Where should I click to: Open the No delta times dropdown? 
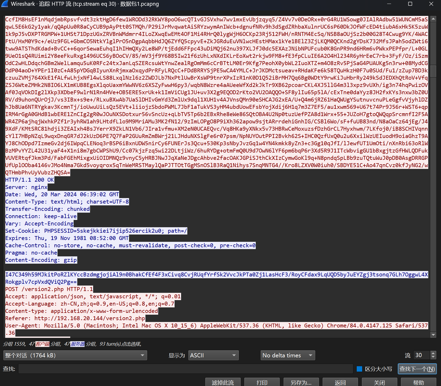[288, 355]
